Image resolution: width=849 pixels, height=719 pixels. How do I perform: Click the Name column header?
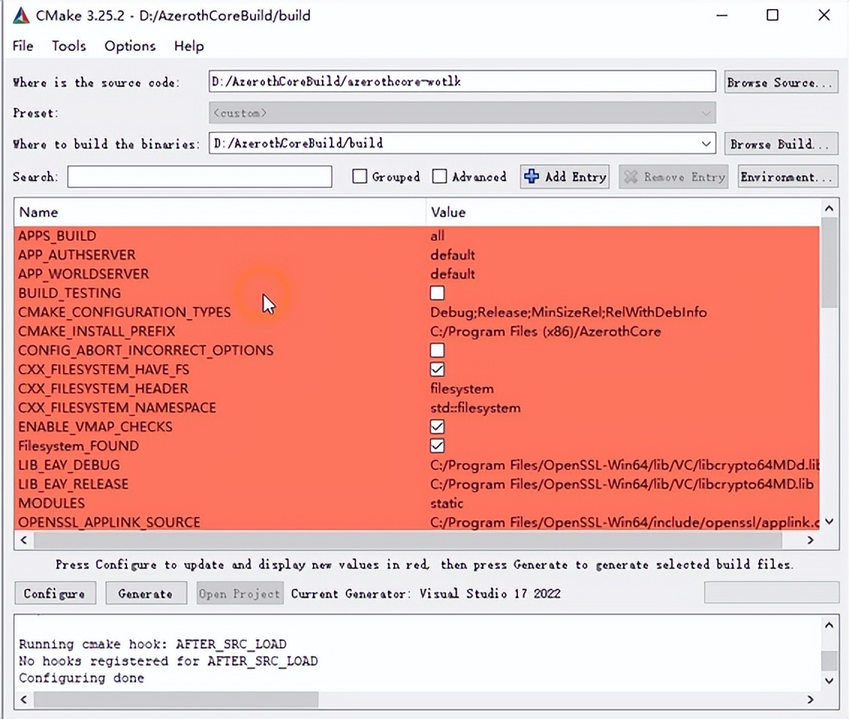pyautogui.click(x=220, y=212)
